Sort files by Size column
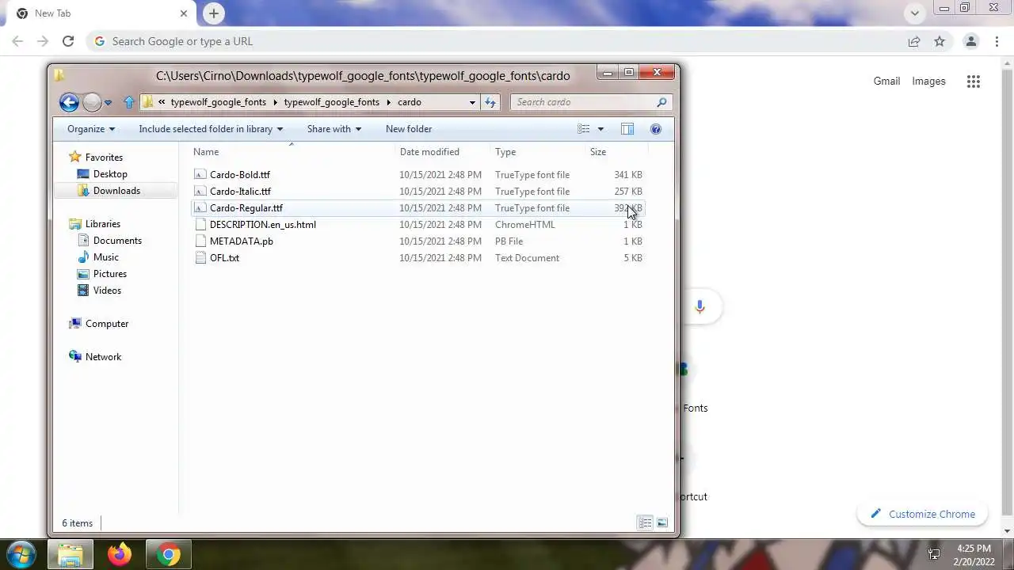The image size is (1014, 570). (616, 152)
